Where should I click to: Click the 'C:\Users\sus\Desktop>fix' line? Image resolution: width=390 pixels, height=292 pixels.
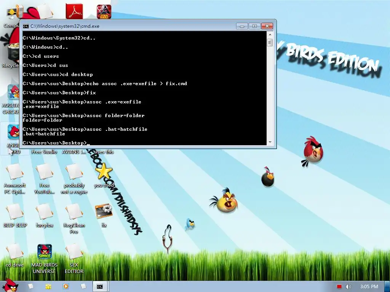point(59,93)
